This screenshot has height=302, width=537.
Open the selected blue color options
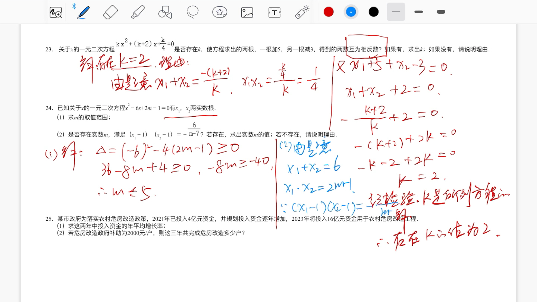tap(351, 12)
